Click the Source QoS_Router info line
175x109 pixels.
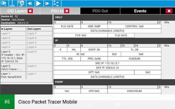(13, 20)
